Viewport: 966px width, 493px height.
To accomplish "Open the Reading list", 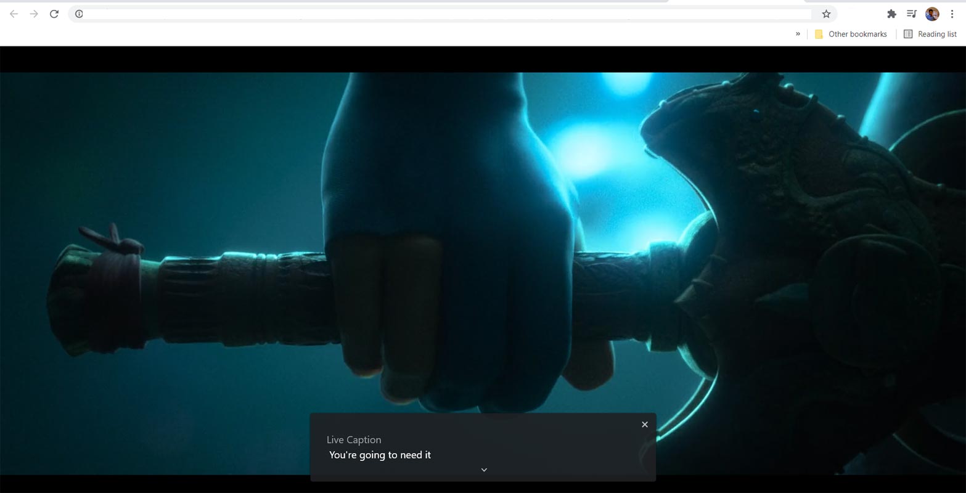I will click(930, 34).
